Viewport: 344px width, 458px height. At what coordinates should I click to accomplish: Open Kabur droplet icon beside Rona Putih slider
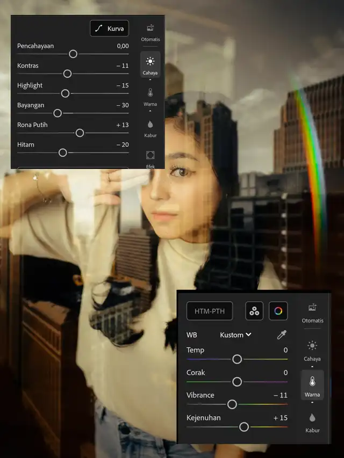tap(150, 128)
